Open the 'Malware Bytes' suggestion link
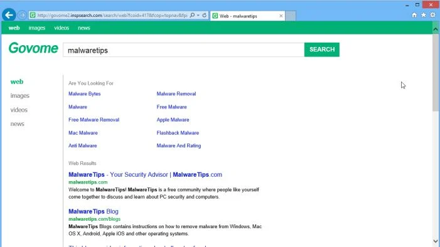The image size is (440, 247). tap(85, 94)
